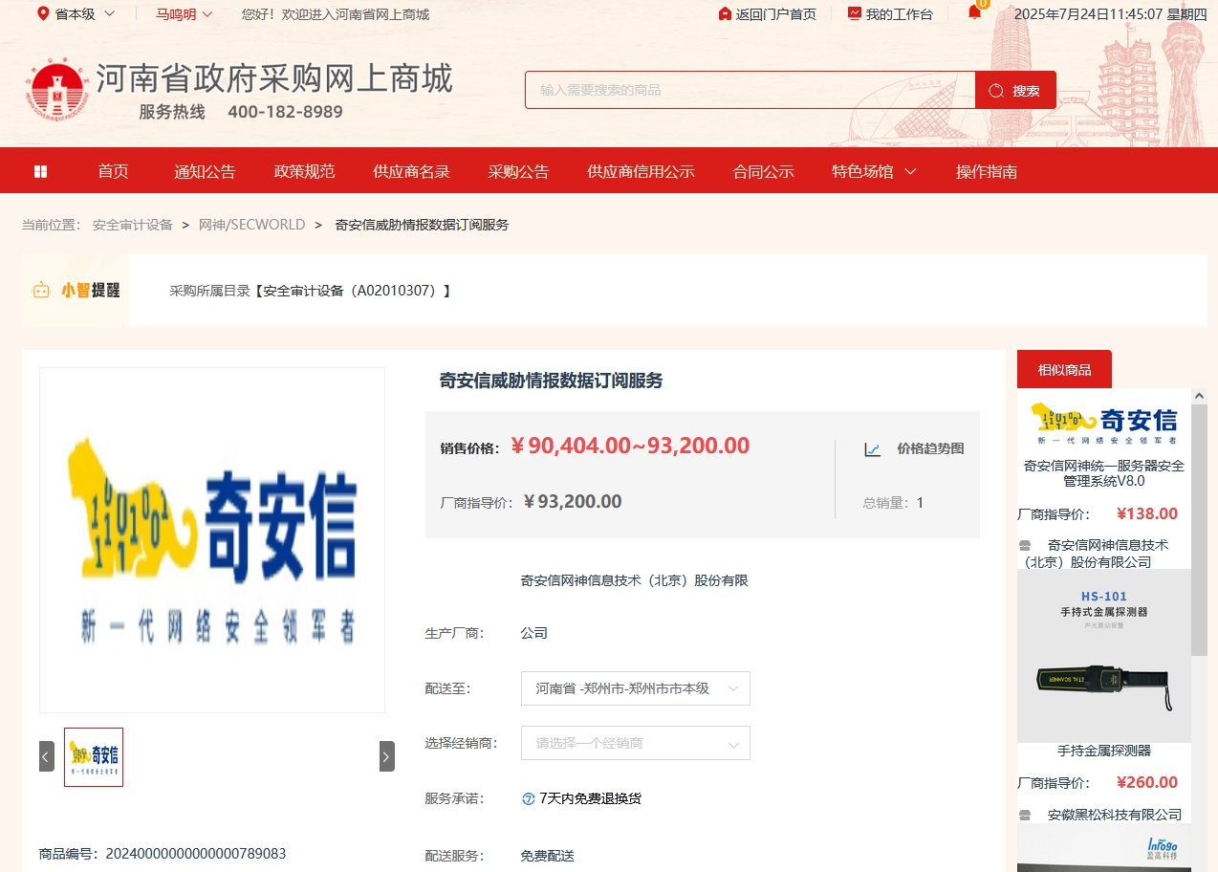Click the price trend chart icon
Image resolution: width=1218 pixels, height=872 pixels.
pos(873,449)
